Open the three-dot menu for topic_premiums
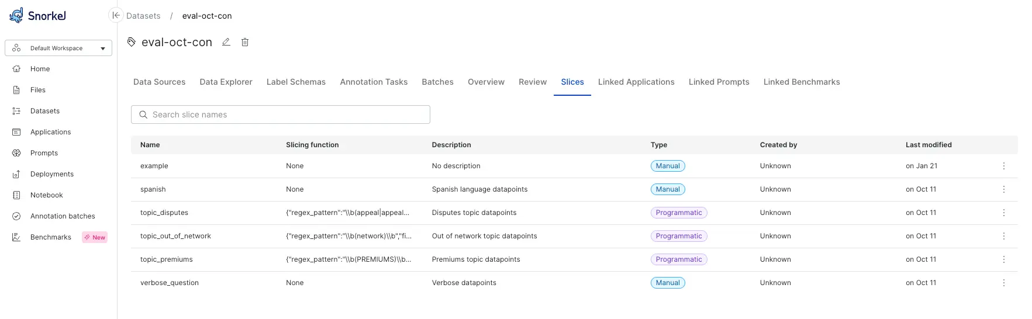Viewport: 1032px width, 319px height. point(1004,259)
